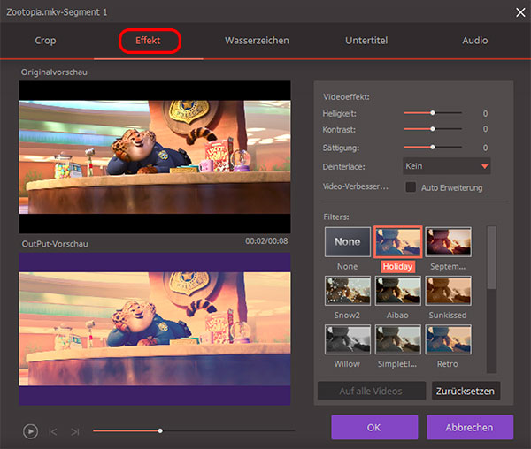Open the Deinterlace dropdown showing Kein
This screenshot has width=531, height=449.
click(447, 166)
